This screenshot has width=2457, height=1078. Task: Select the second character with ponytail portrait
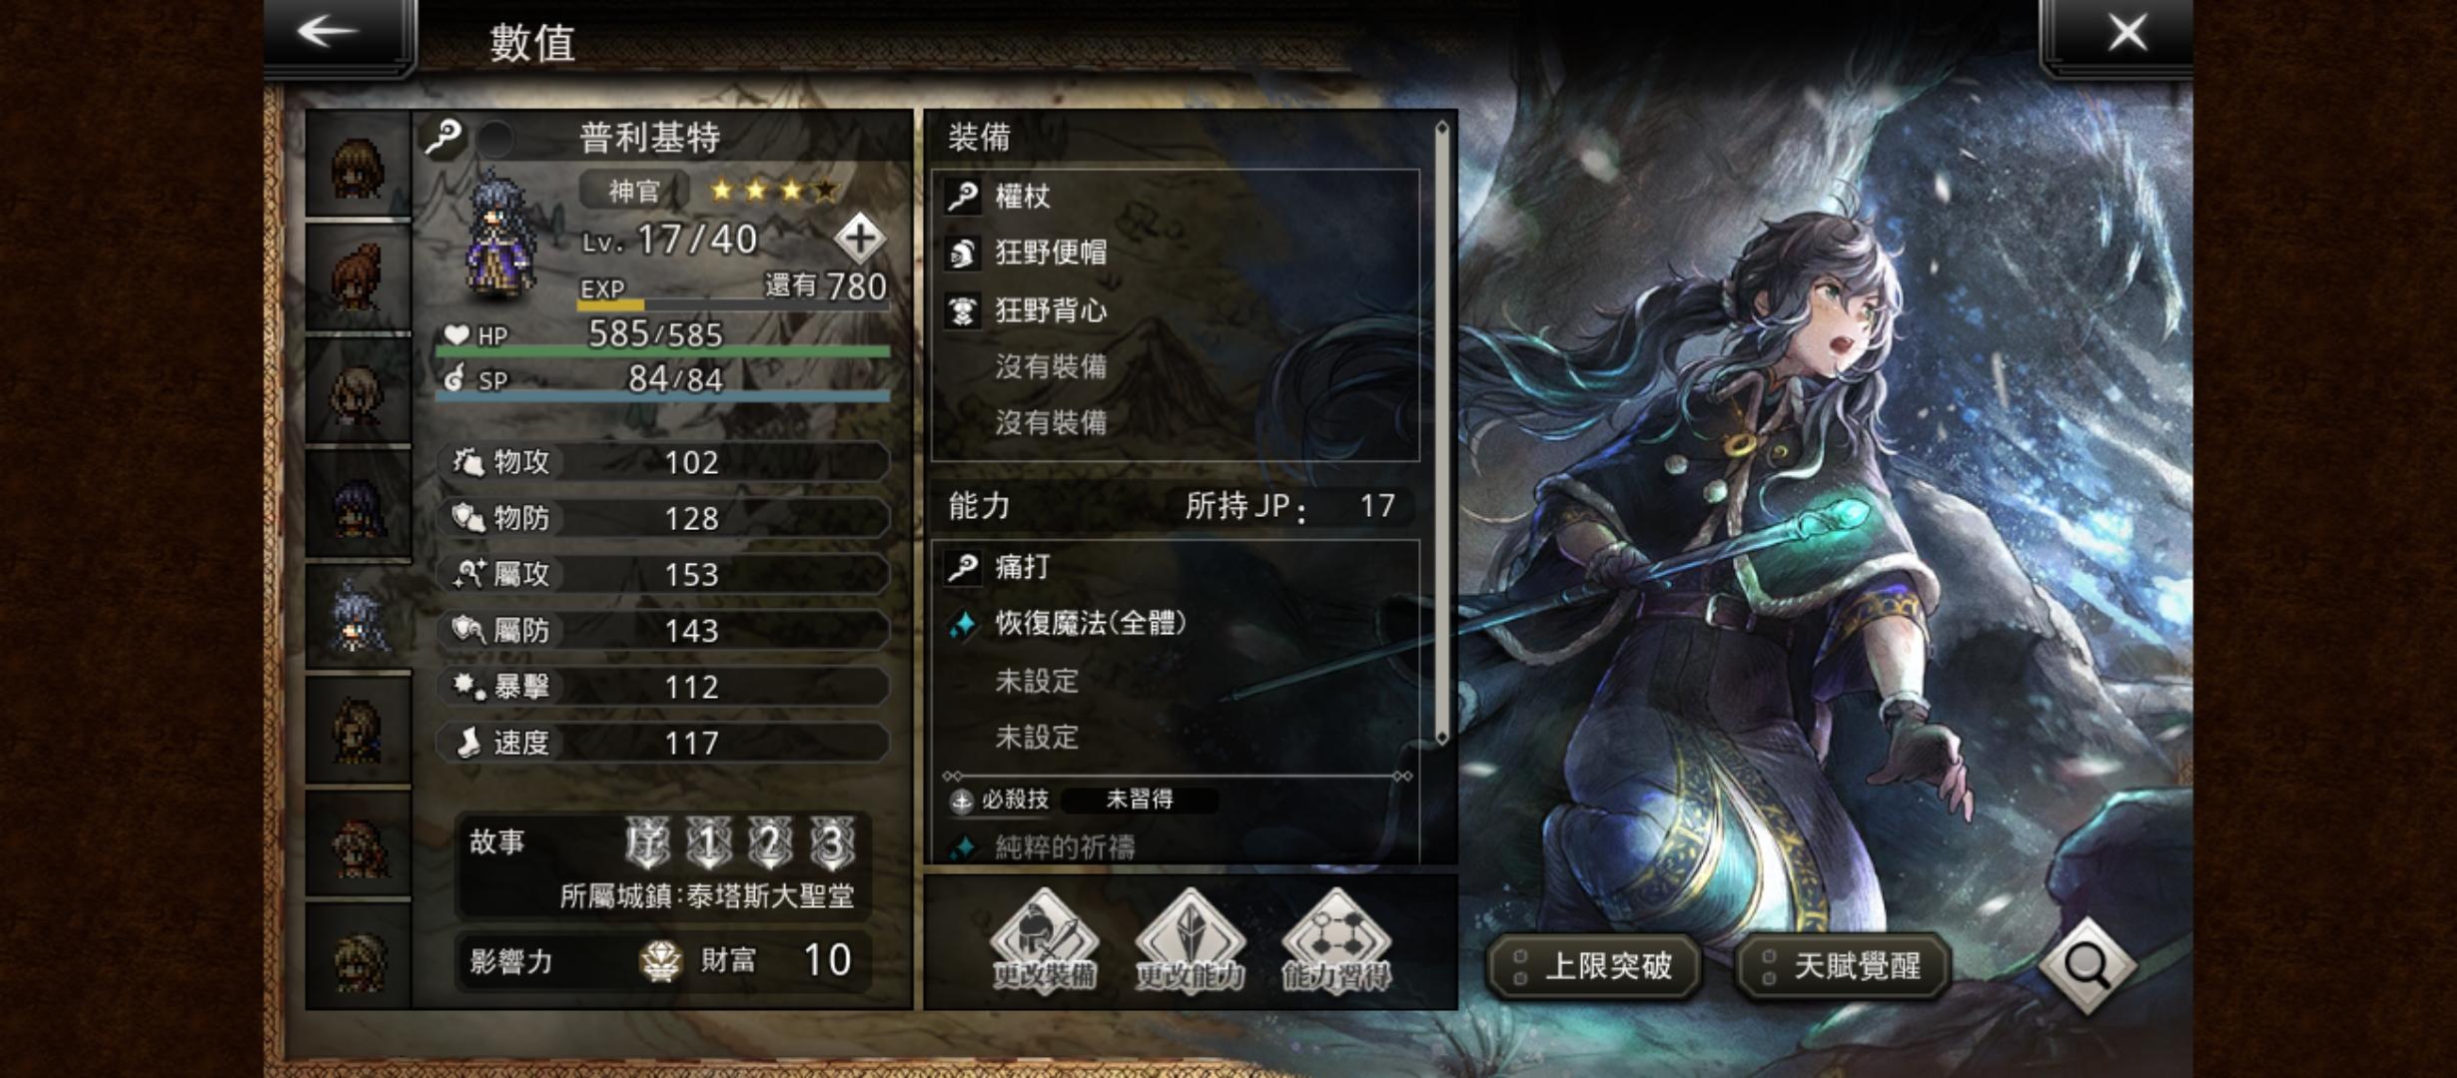point(358,277)
